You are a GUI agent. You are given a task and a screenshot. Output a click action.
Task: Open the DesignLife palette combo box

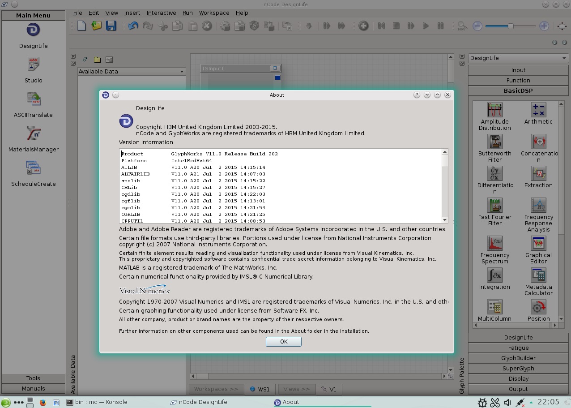pos(518,58)
